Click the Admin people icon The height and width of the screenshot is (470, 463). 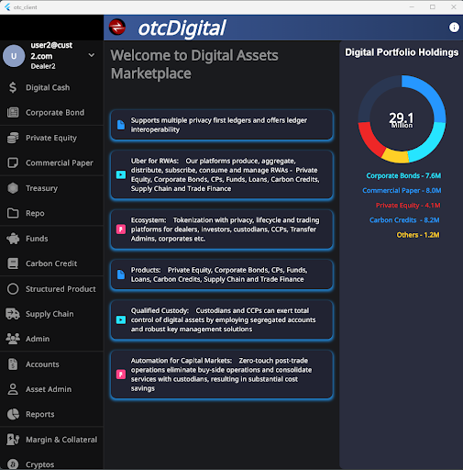click(13, 339)
